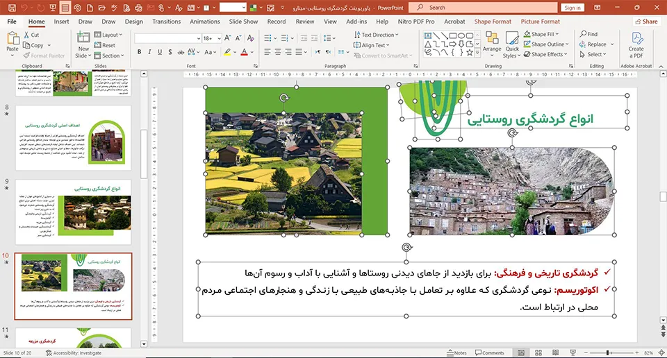Screen dimensions: 667x358
Task: Click the Save icon in title bar
Action: (x=12, y=8)
